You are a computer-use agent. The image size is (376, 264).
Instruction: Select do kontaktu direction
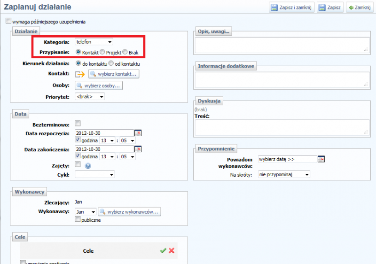tap(78, 63)
